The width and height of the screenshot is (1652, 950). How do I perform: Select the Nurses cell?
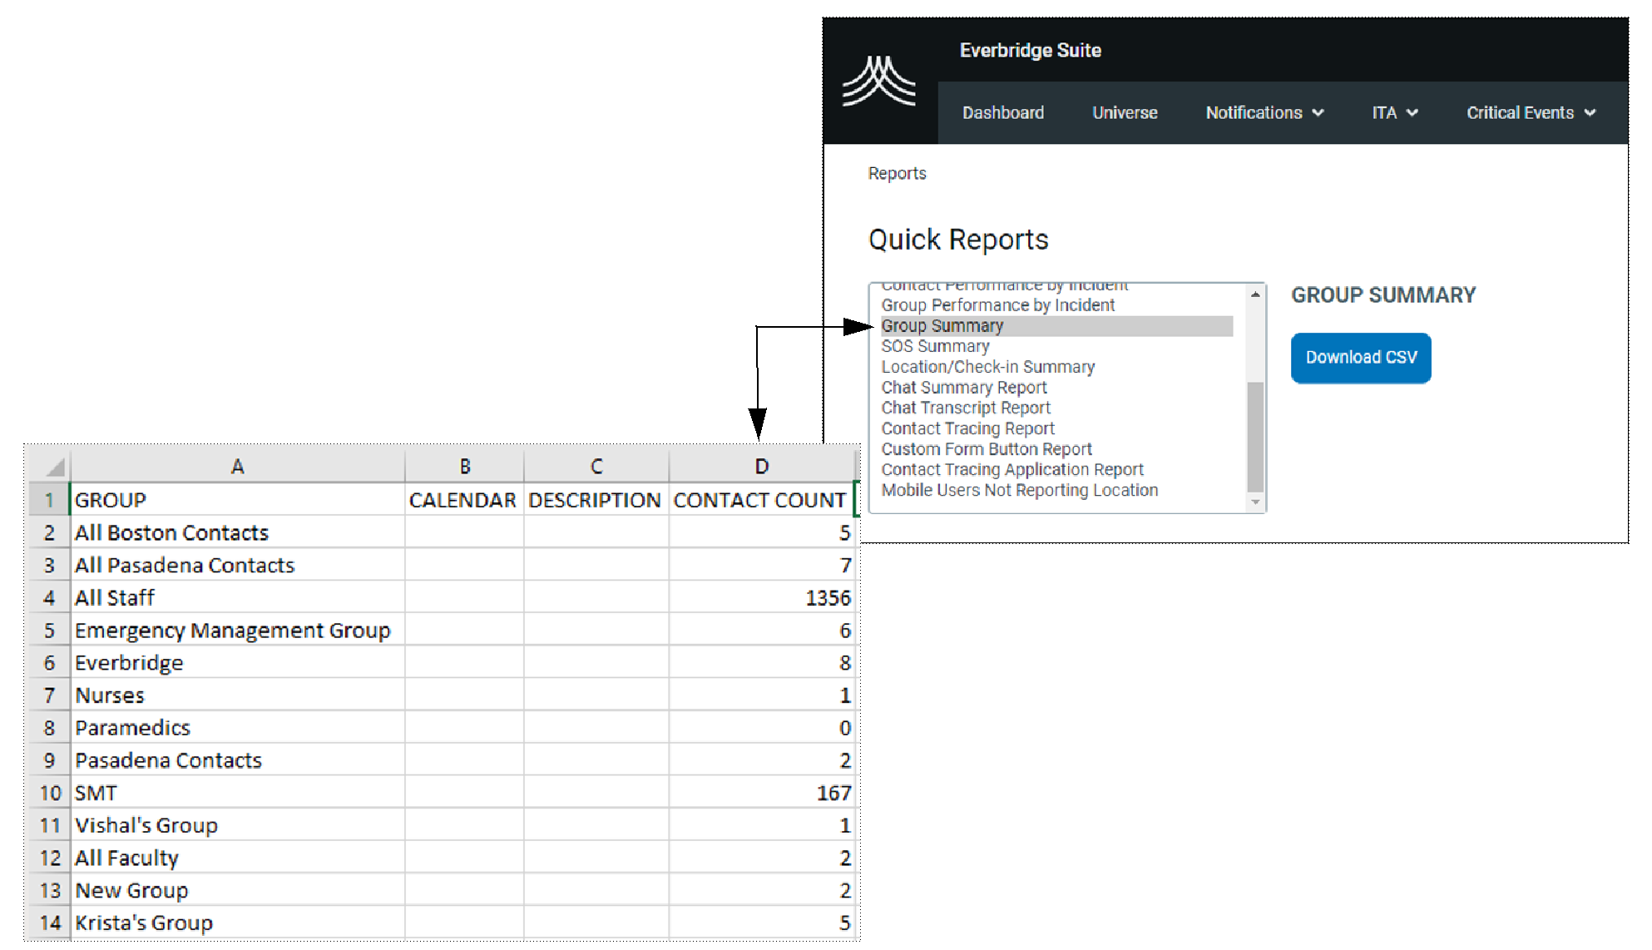(x=238, y=695)
